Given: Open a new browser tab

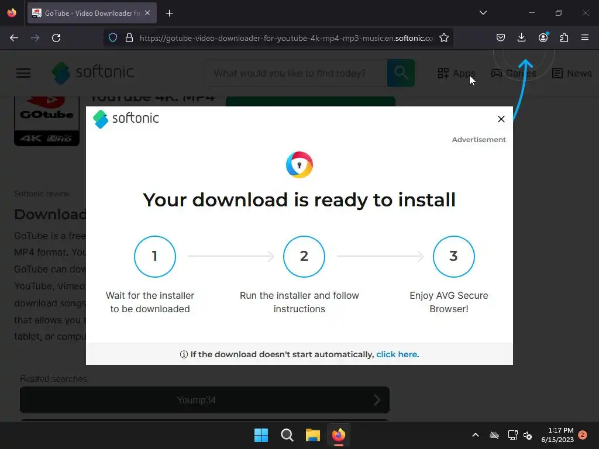Looking at the screenshot, I should (169, 13).
